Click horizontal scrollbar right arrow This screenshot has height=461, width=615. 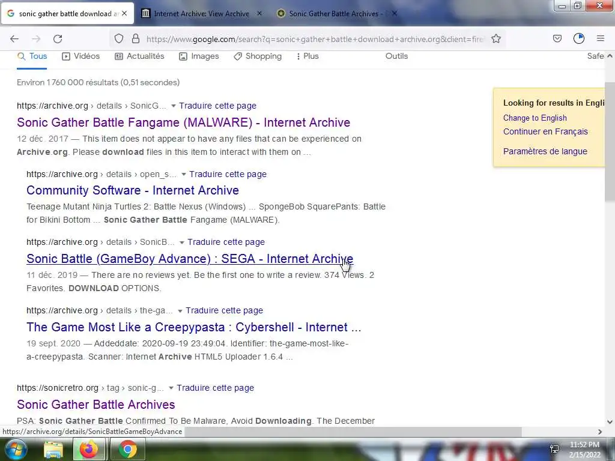(600, 432)
